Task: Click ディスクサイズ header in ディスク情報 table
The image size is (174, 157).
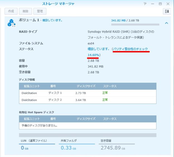Action: [86, 86]
